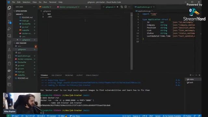The height and width of the screenshot is (117, 208).
Task: Click errors and warnings count in status bar
Action: [x=41, y=116]
